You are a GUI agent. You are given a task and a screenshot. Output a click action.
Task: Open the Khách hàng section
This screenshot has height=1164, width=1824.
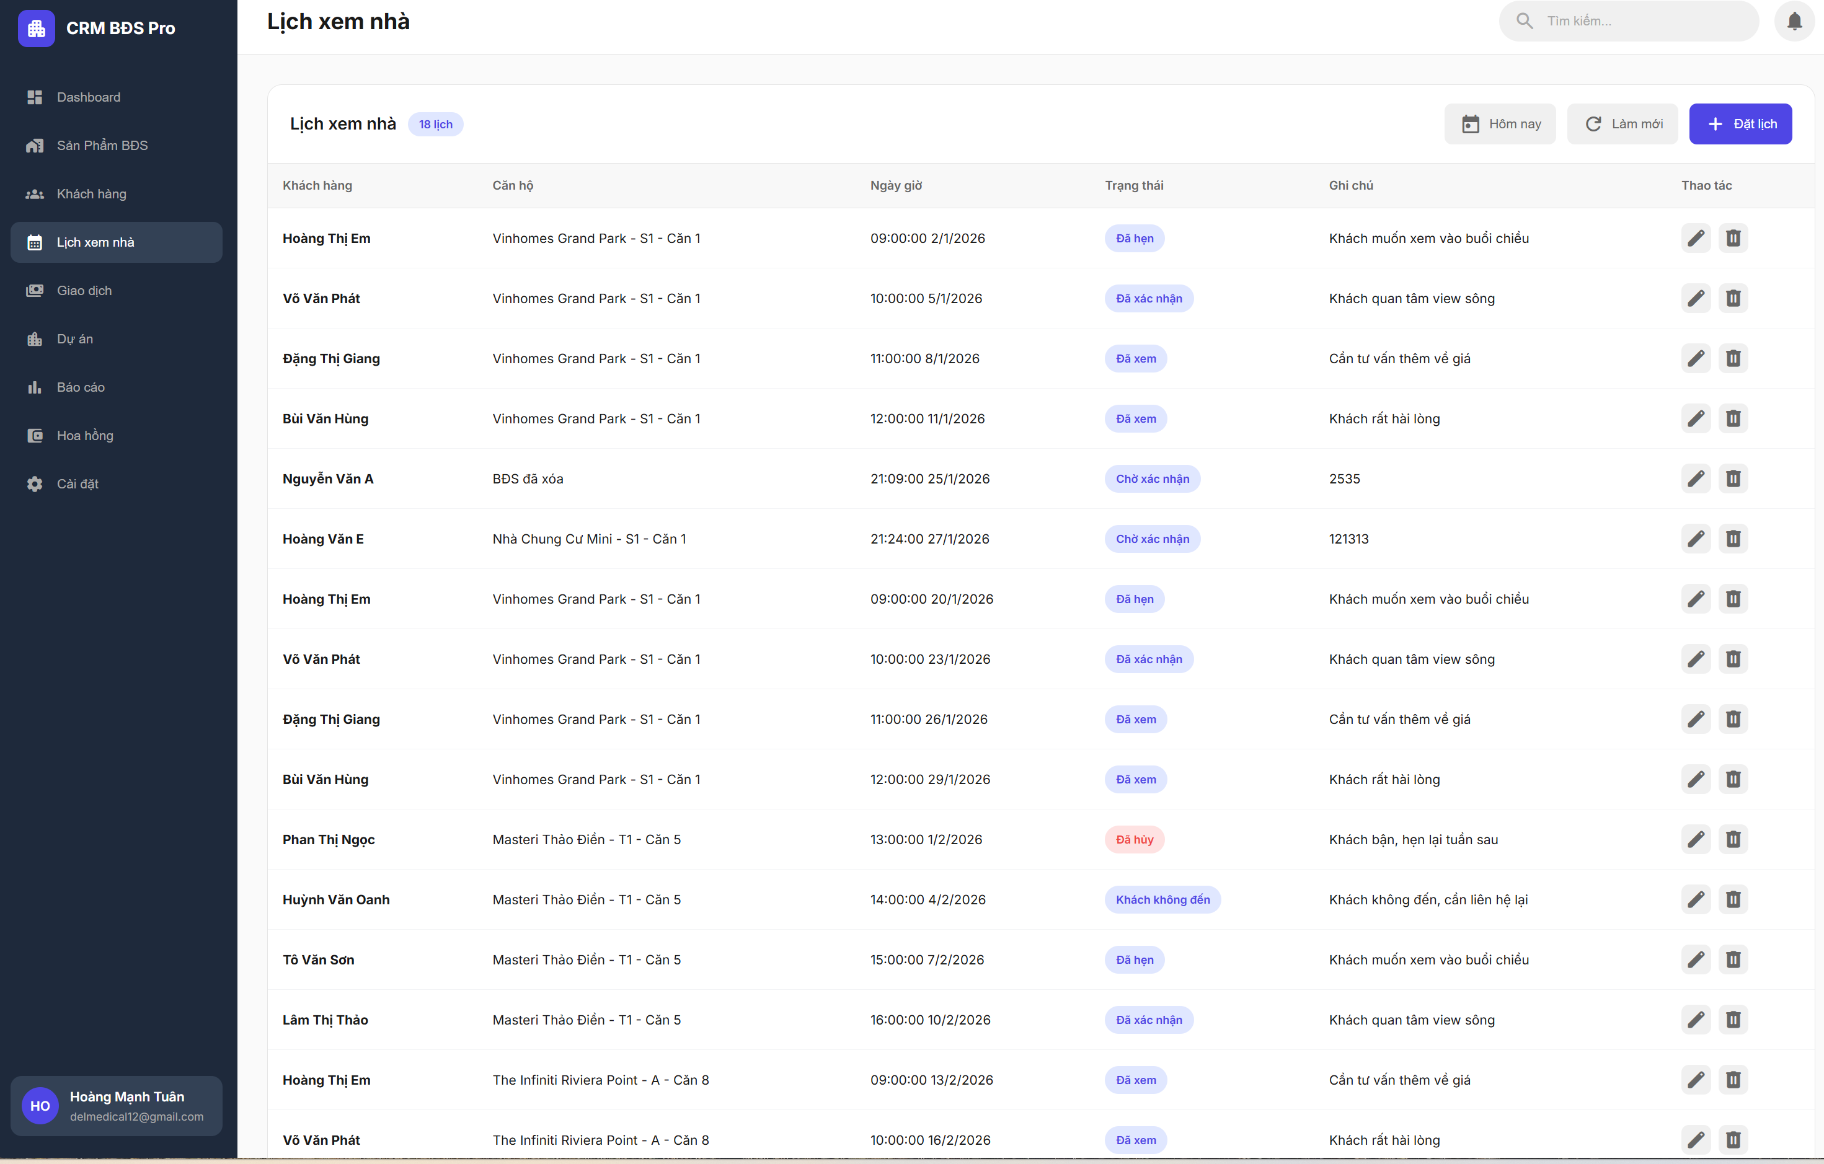pos(91,194)
